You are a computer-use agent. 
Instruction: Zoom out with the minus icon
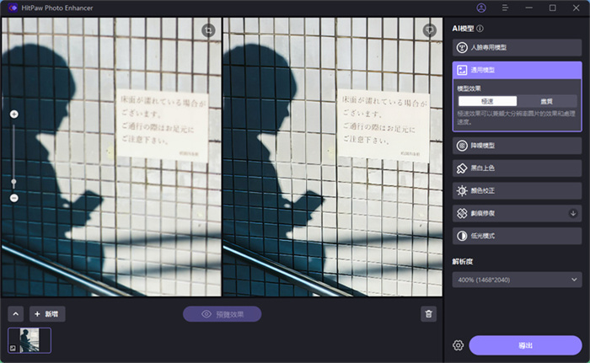(14, 198)
